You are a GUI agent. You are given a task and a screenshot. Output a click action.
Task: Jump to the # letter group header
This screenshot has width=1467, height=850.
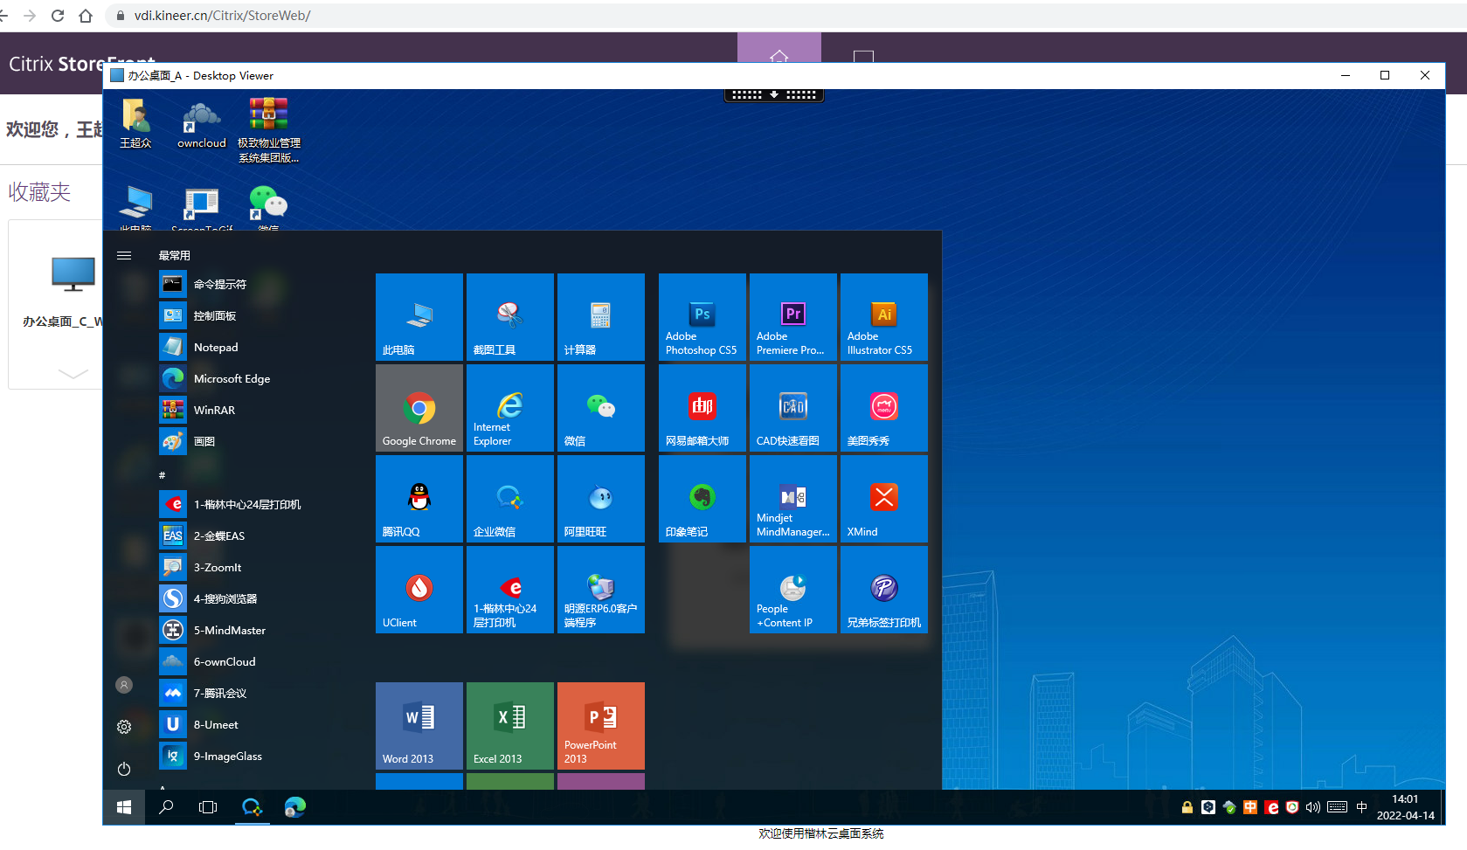163,475
